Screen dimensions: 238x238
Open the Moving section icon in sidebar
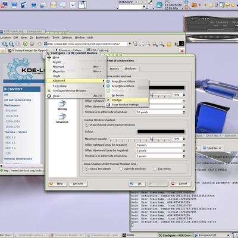[x=62, y=105]
